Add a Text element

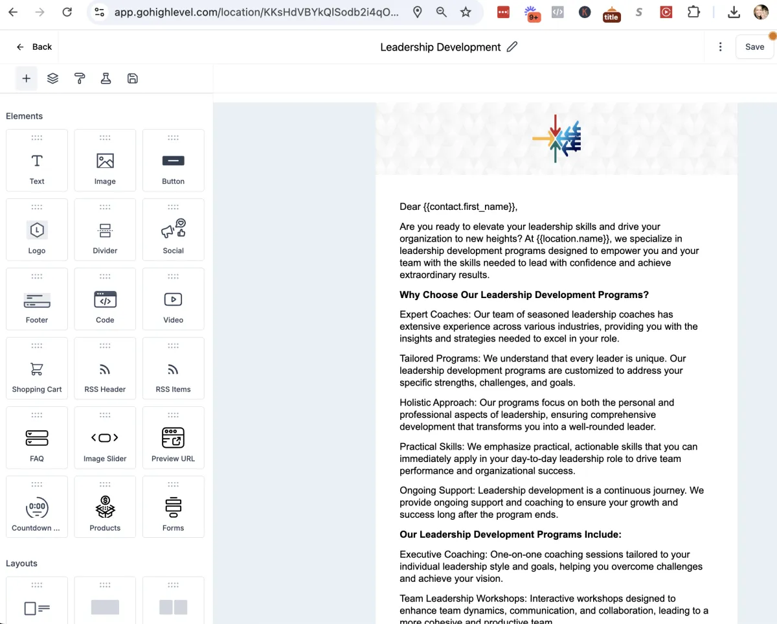point(37,160)
